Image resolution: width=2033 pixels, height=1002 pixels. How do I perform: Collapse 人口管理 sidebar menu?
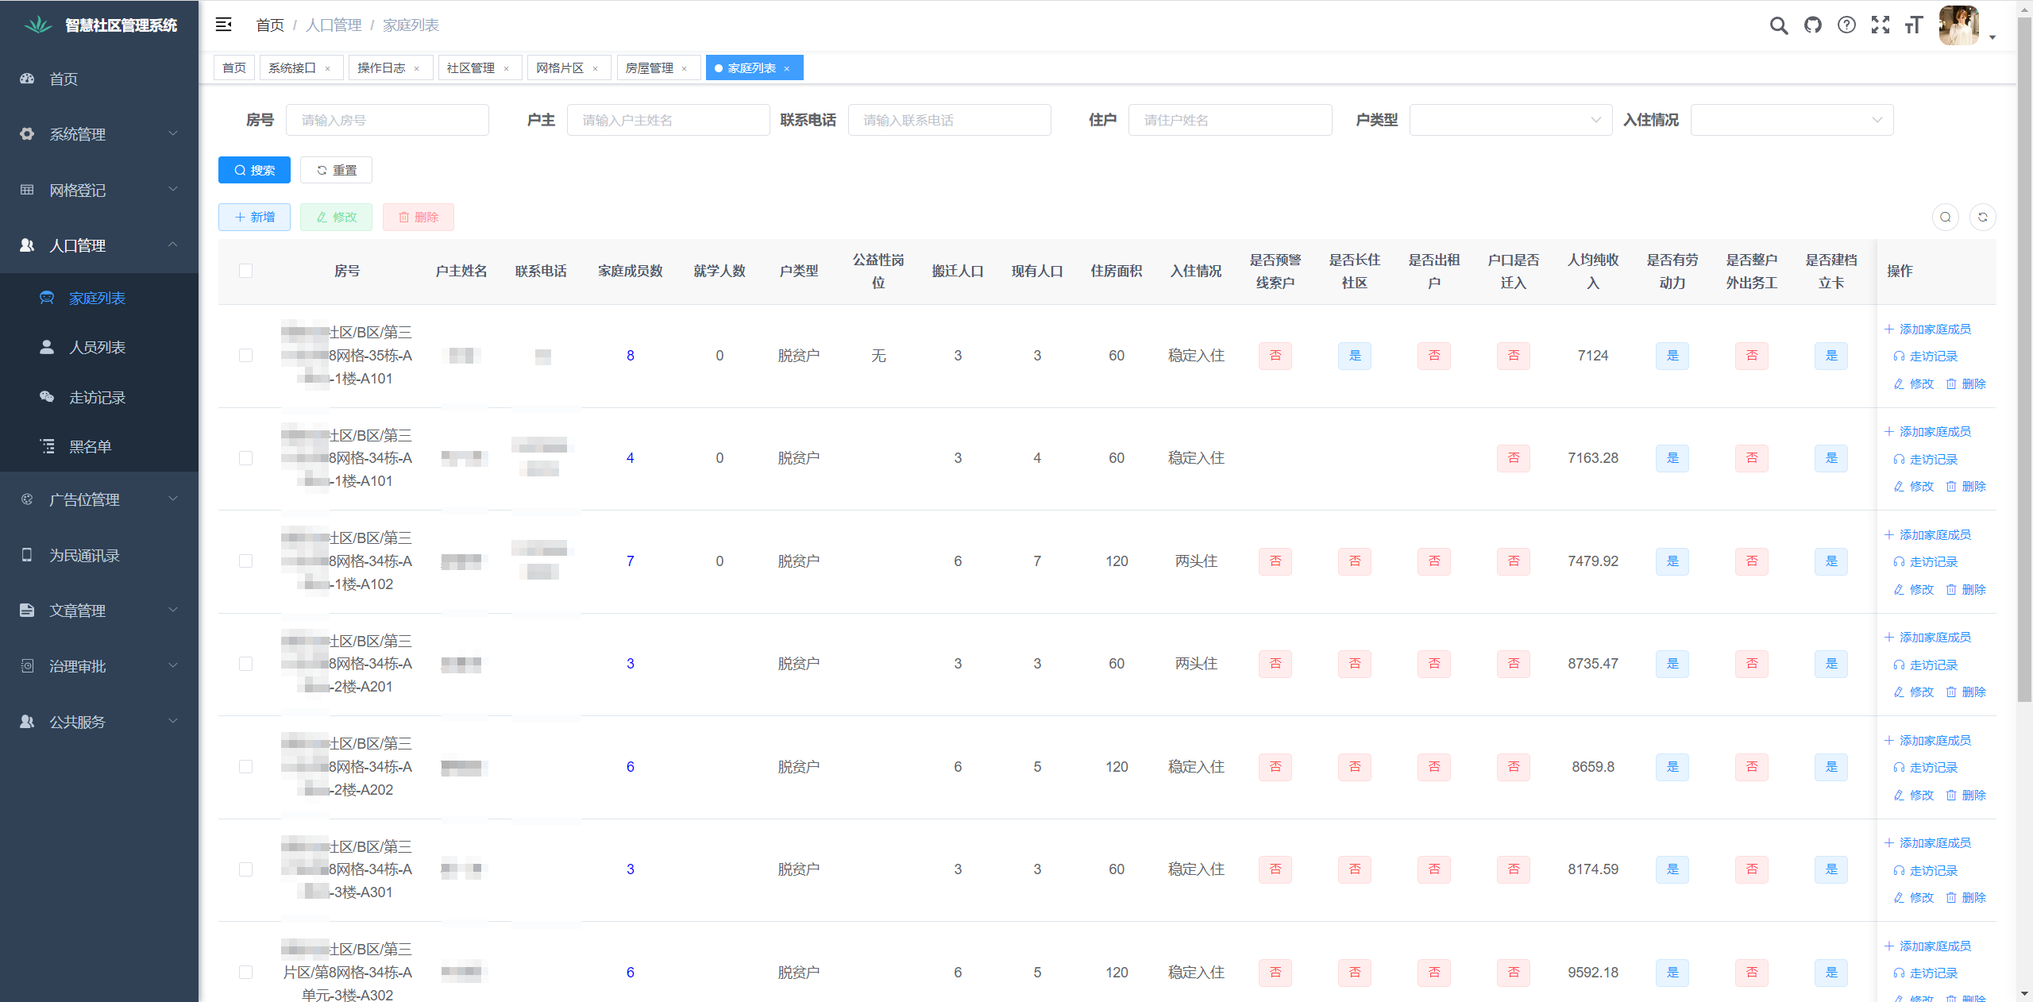[99, 245]
